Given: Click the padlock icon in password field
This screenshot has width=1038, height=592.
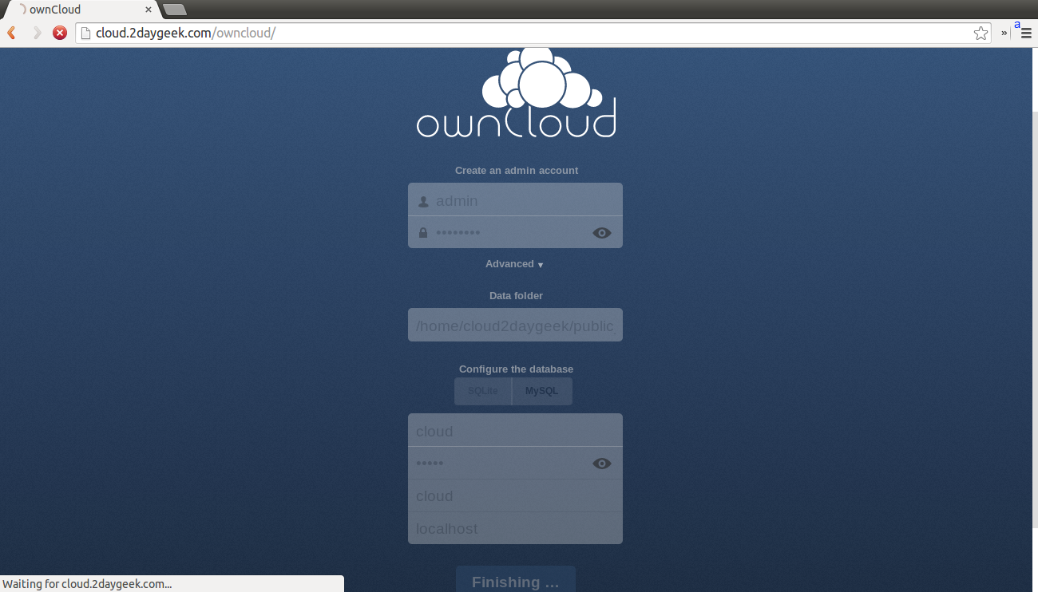Looking at the screenshot, I should coord(423,233).
